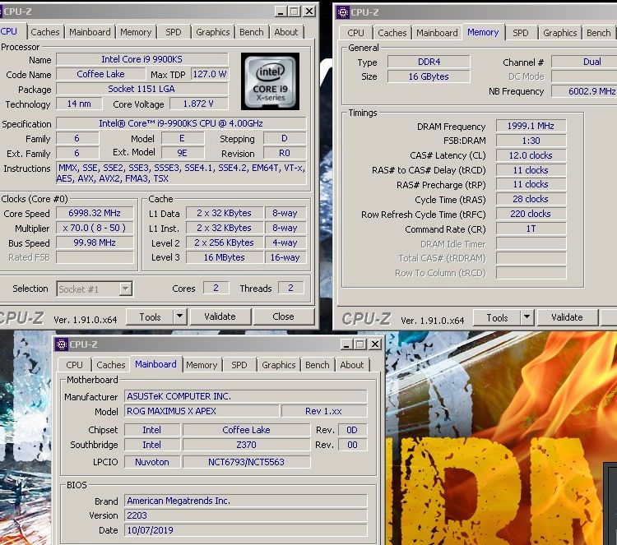Open the Tools dropdown arrow in the Memory window

coord(527,317)
